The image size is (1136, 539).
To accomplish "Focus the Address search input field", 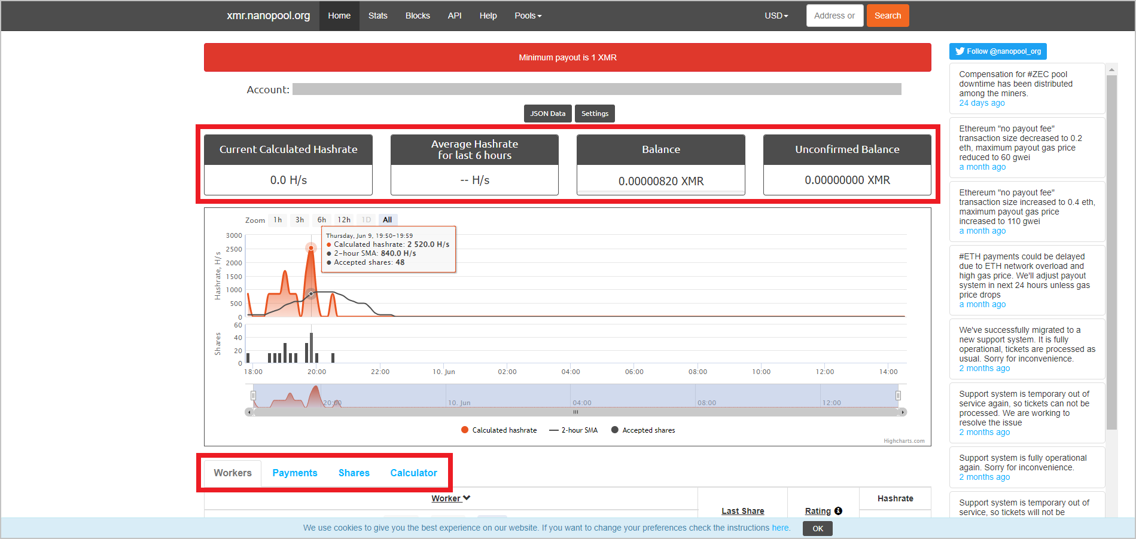I will (x=835, y=16).
